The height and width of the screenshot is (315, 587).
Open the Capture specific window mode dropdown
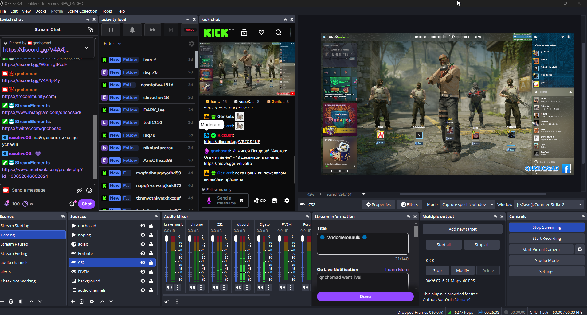tap(467, 204)
